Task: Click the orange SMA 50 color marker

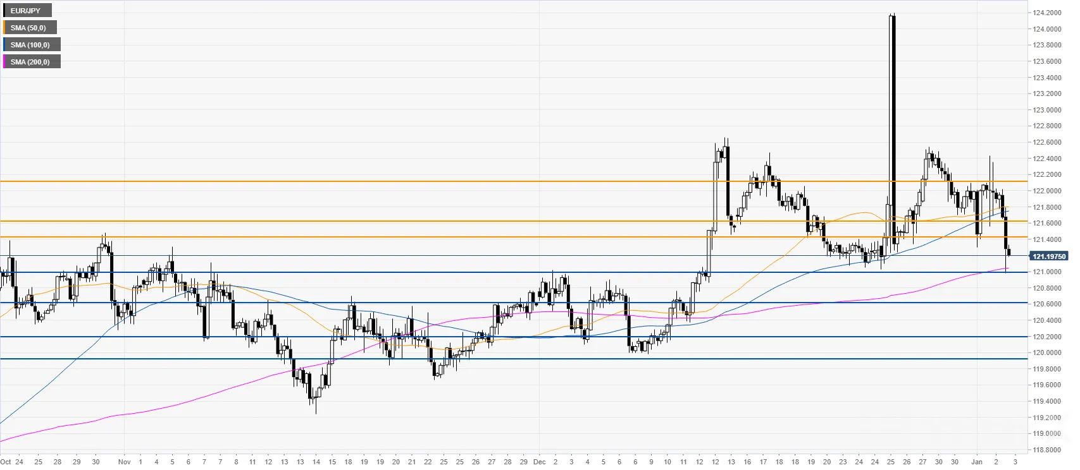Action: click(4, 28)
